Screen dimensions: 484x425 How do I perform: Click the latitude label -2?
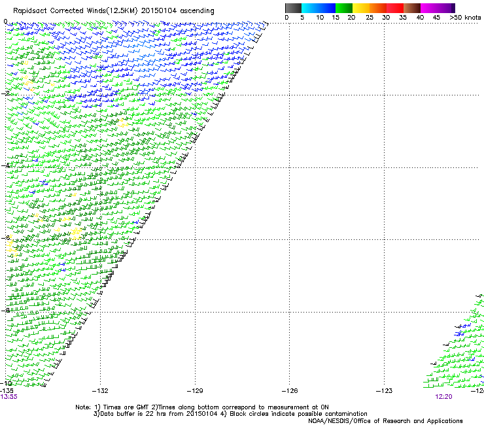5,93
